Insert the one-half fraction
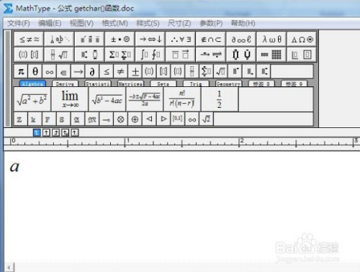Image resolution: width=360 pixels, height=272 pixels. 220,99
